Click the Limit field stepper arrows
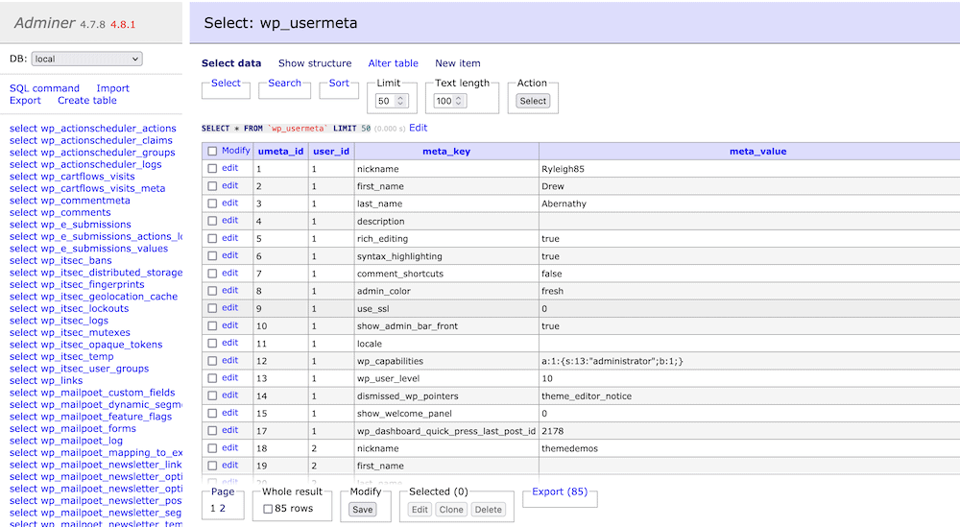This screenshot has height=527, width=960. tap(401, 101)
